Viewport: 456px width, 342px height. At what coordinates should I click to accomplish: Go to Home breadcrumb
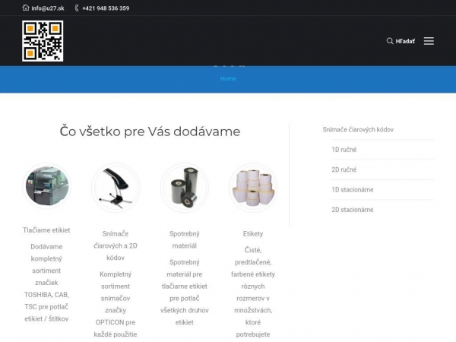pyautogui.click(x=228, y=78)
